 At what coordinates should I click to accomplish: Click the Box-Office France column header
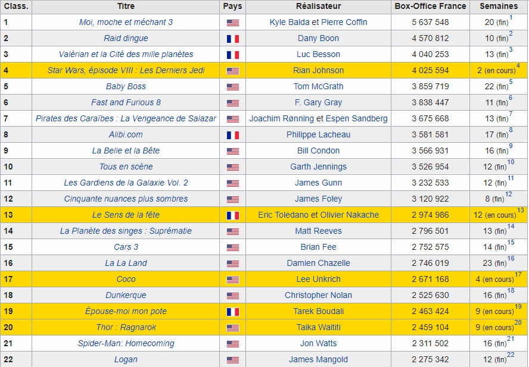pos(430,6)
